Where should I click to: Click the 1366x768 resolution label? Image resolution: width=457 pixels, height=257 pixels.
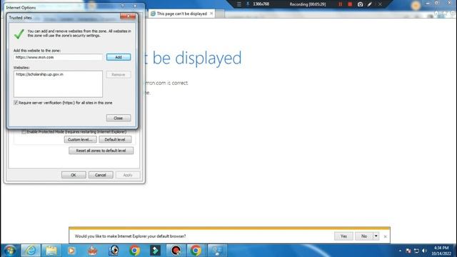point(261,4)
